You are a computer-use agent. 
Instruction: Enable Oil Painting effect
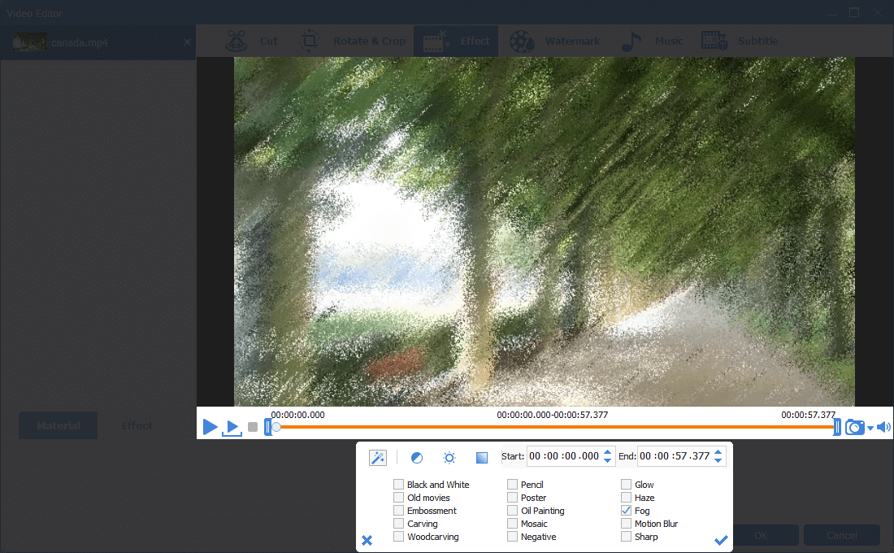pyautogui.click(x=512, y=511)
